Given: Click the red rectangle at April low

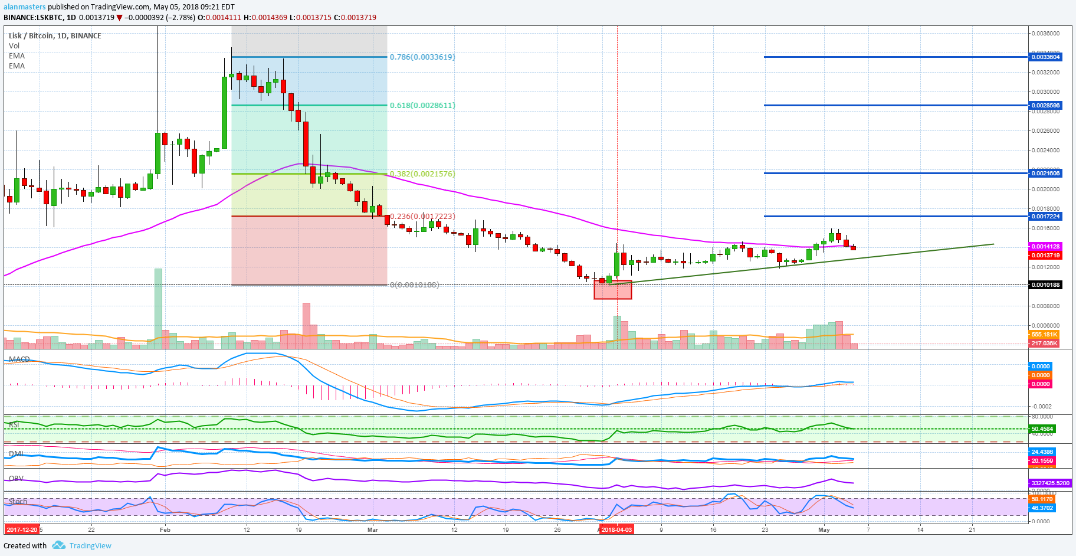Looking at the screenshot, I should click(x=613, y=290).
